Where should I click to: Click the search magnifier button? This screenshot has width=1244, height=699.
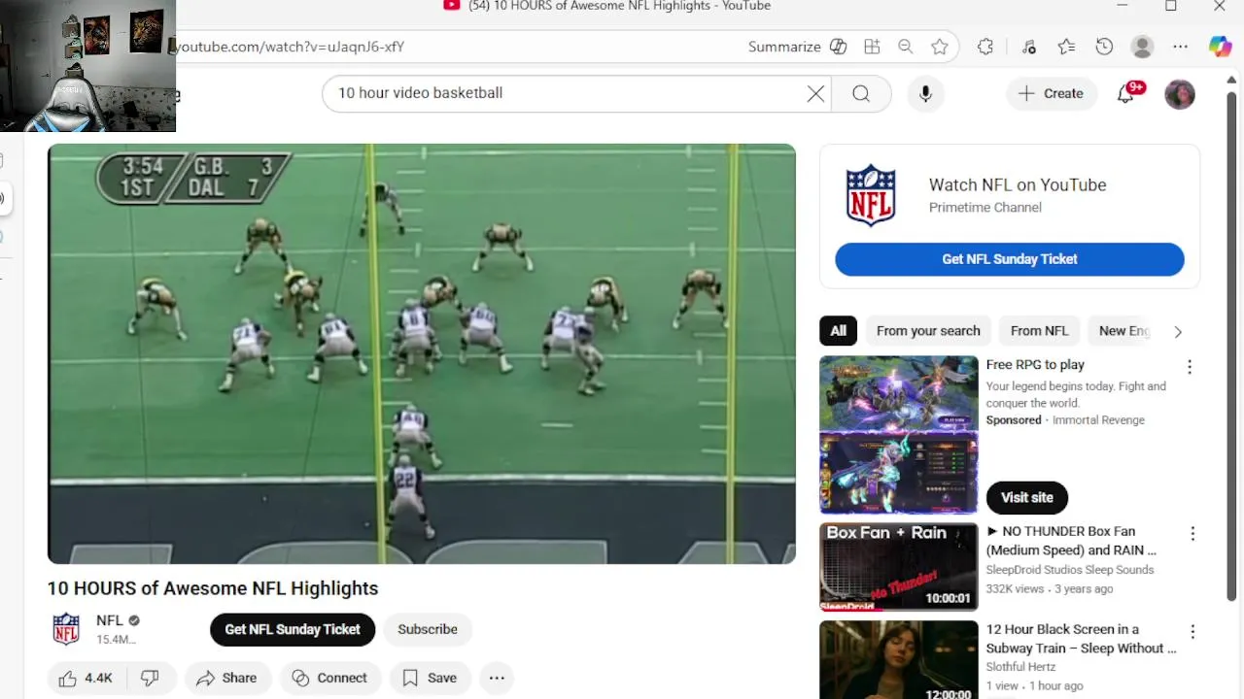pyautogui.click(x=861, y=93)
